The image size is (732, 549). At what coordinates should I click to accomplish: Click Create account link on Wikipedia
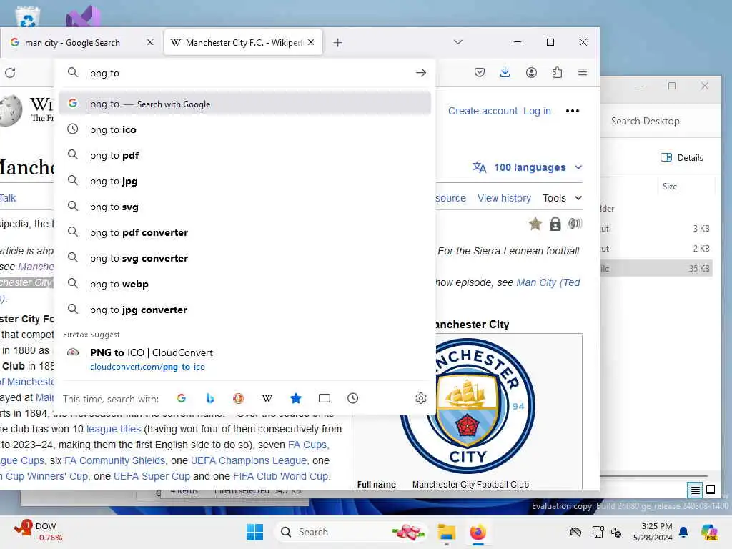pyautogui.click(x=483, y=111)
